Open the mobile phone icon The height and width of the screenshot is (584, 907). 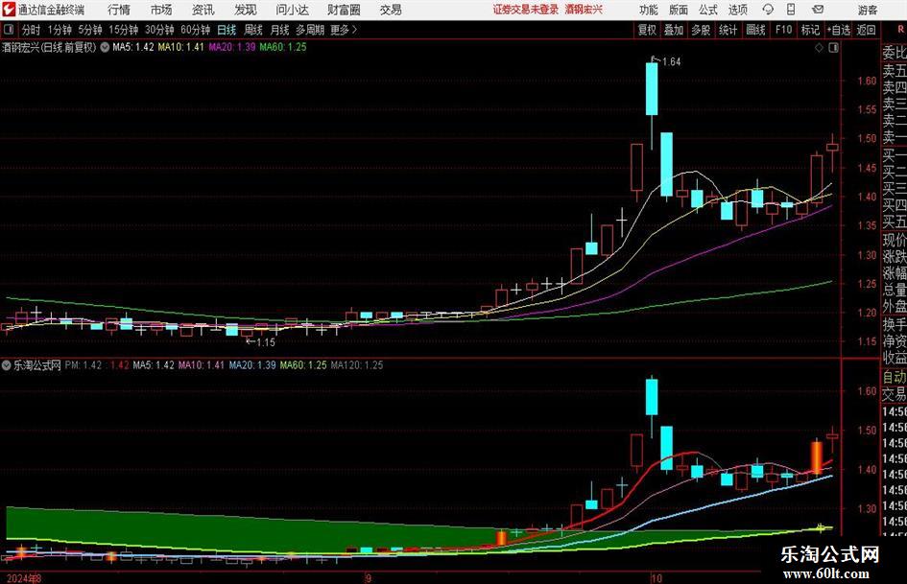tap(791, 10)
